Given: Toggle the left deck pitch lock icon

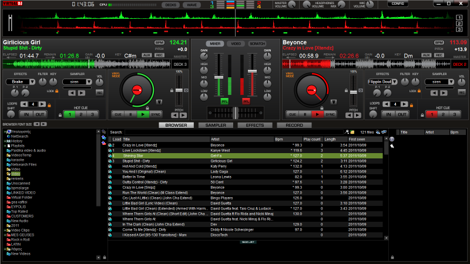Looking at the screenshot, I should [x=172, y=90].
